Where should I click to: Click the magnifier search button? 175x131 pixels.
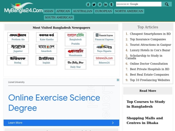click(167, 4)
